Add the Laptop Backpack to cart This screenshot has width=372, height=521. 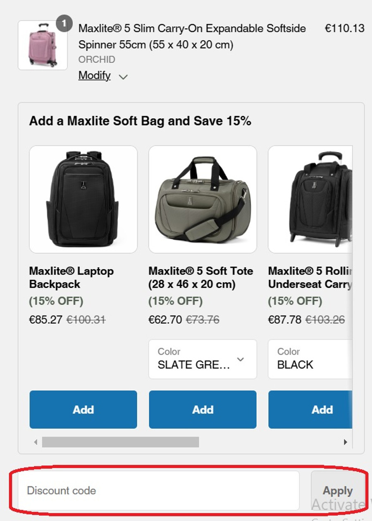pyautogui.click(x=83, y=409)
